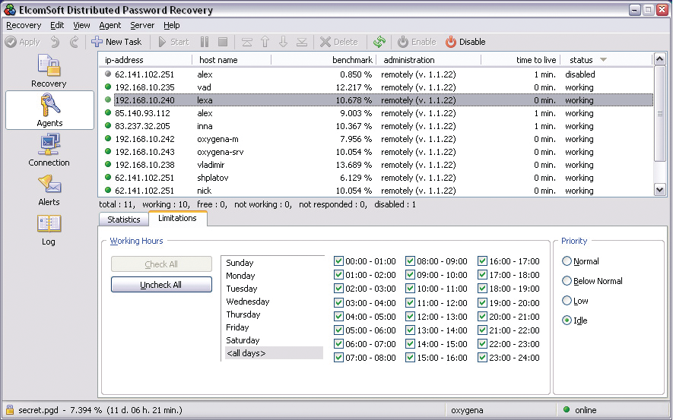Open the Edit menu
The width and height of the screenshot is (673, 420).
pyautogui.click(x=57, y=25)
